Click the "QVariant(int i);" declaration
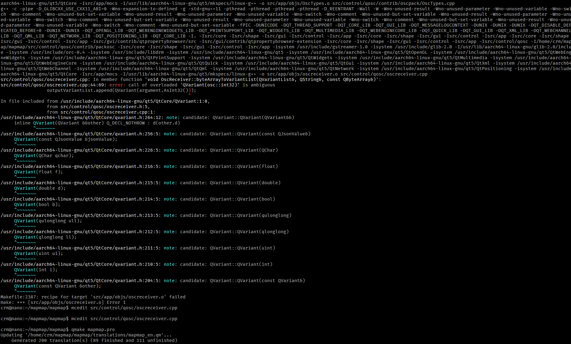 coord(36,270)
